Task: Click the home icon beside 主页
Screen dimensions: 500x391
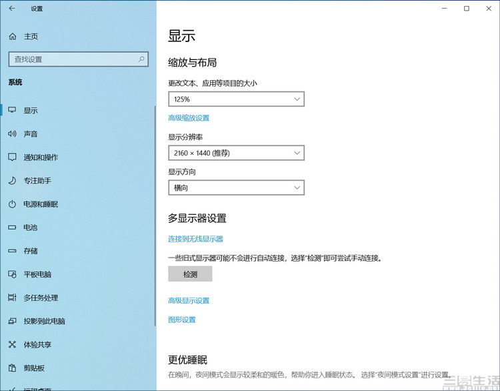Action: click(x=13, y=37)
